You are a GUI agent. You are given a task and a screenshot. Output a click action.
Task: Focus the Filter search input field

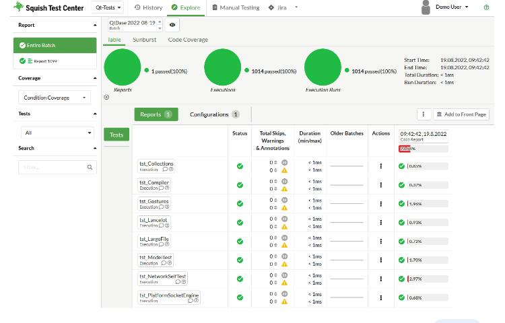point(57,168)
